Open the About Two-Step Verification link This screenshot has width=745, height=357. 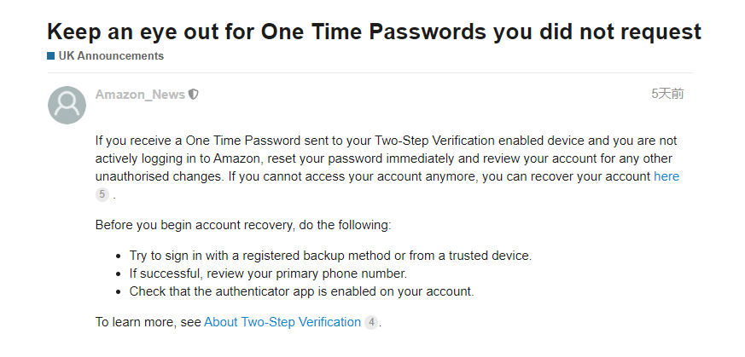282,322
